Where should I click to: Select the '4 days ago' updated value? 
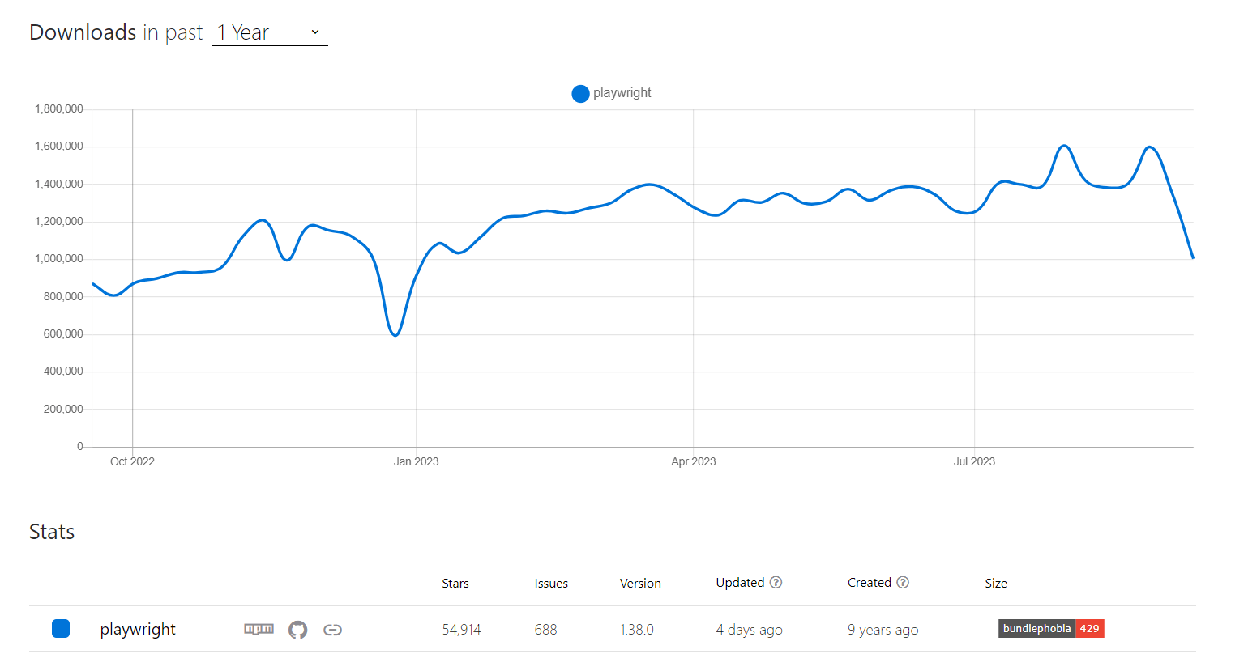(749, 630)
